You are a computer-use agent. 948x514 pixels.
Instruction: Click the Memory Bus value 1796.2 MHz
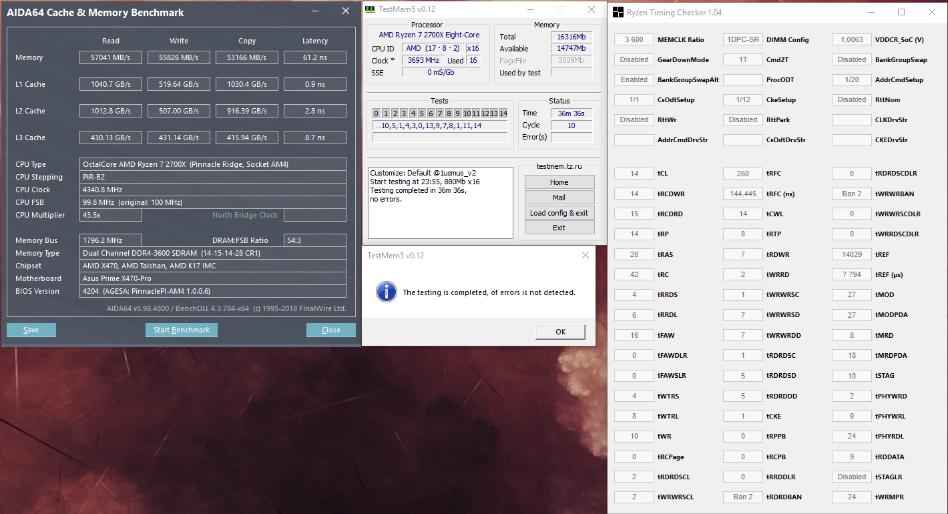(x=111, y=240)
